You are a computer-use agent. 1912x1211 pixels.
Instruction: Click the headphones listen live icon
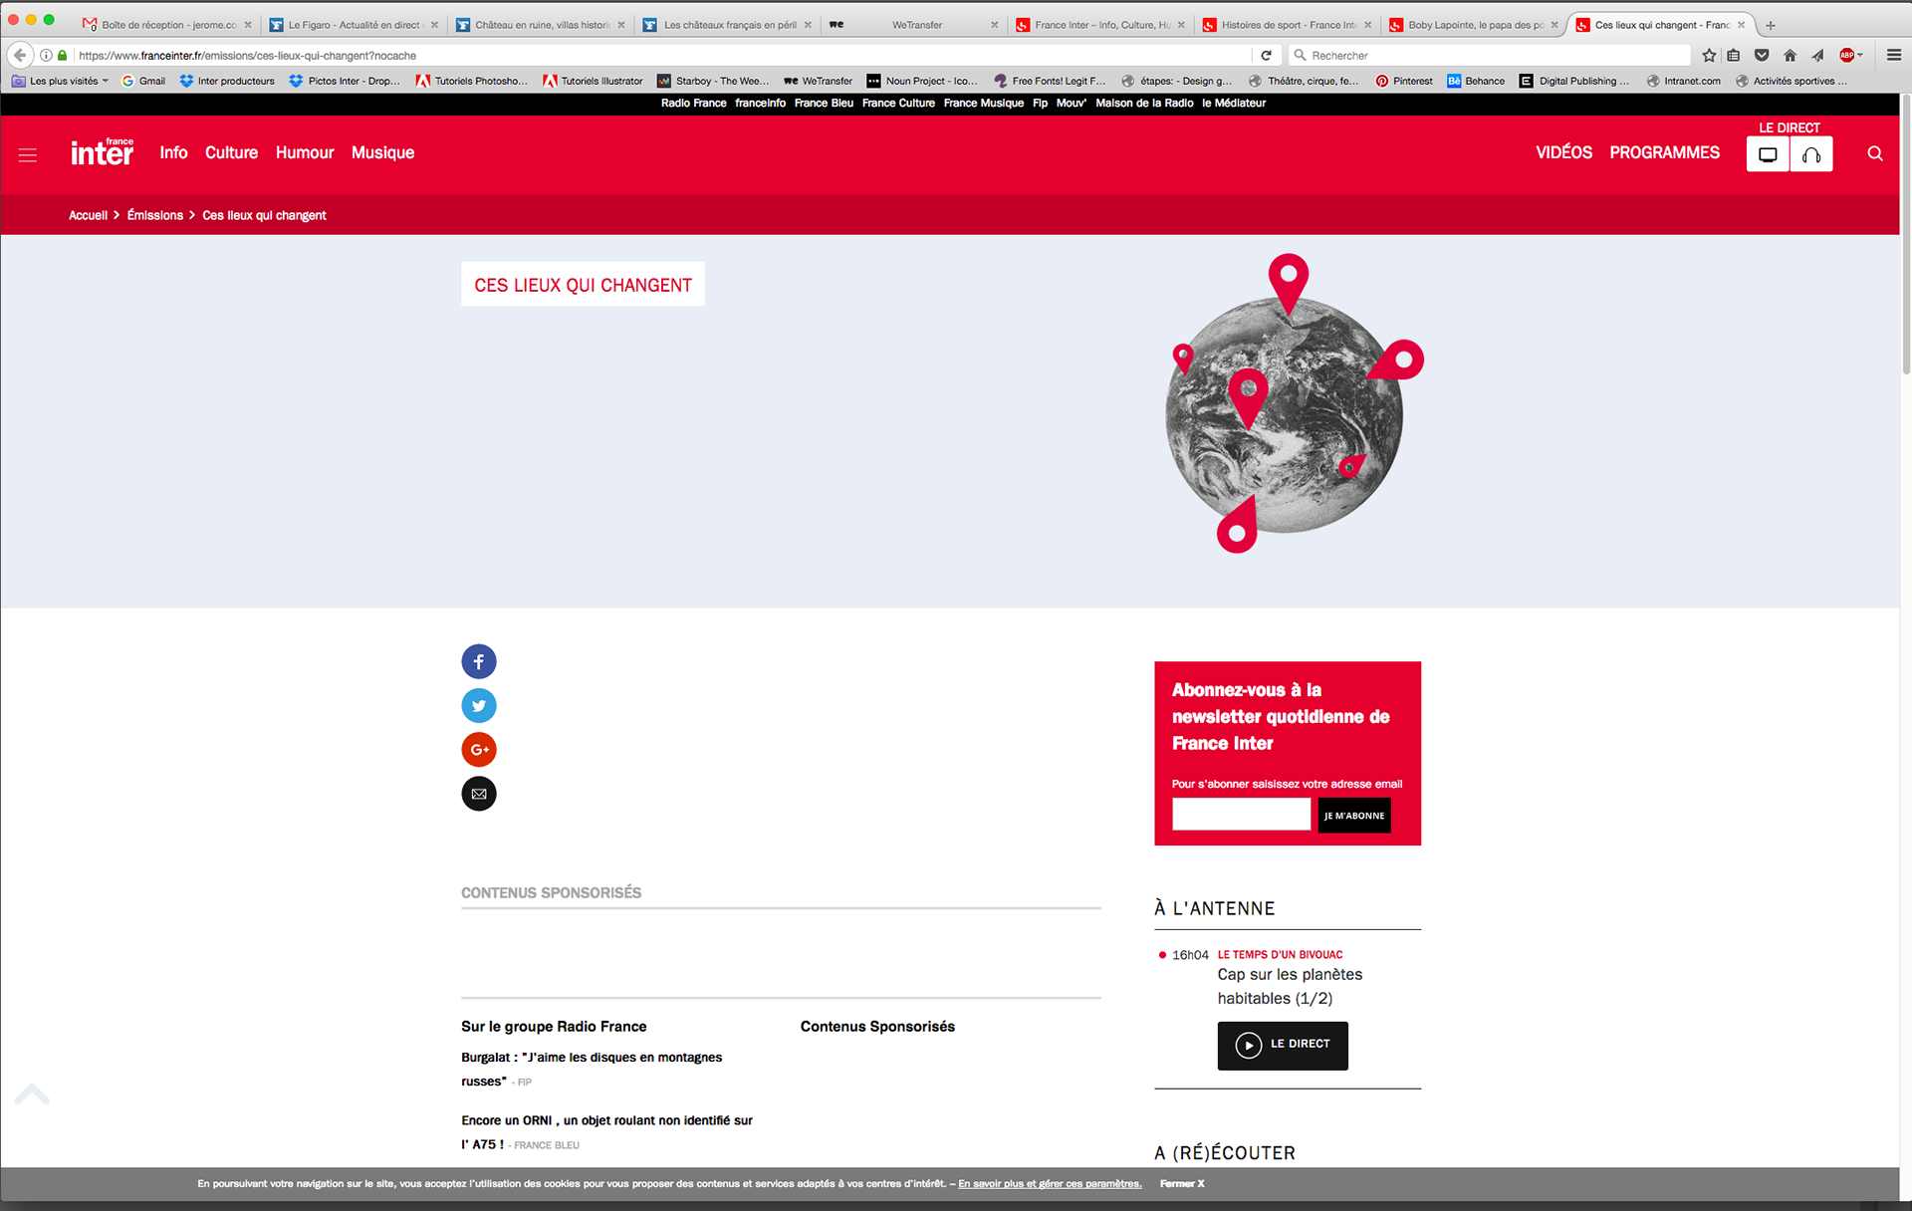tap(1810, 154)
